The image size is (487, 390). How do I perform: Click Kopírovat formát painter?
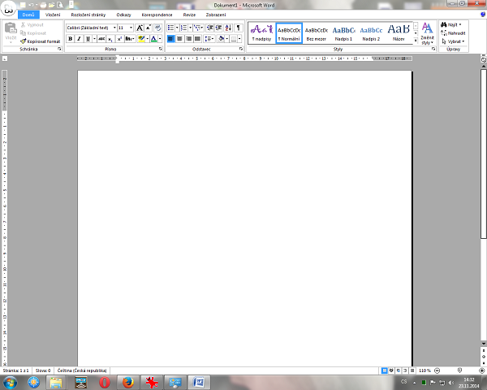(41, 41)
